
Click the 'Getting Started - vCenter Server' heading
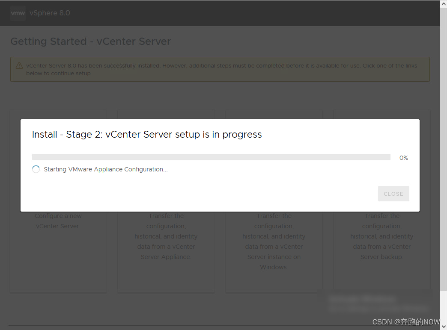click(91, 41)
